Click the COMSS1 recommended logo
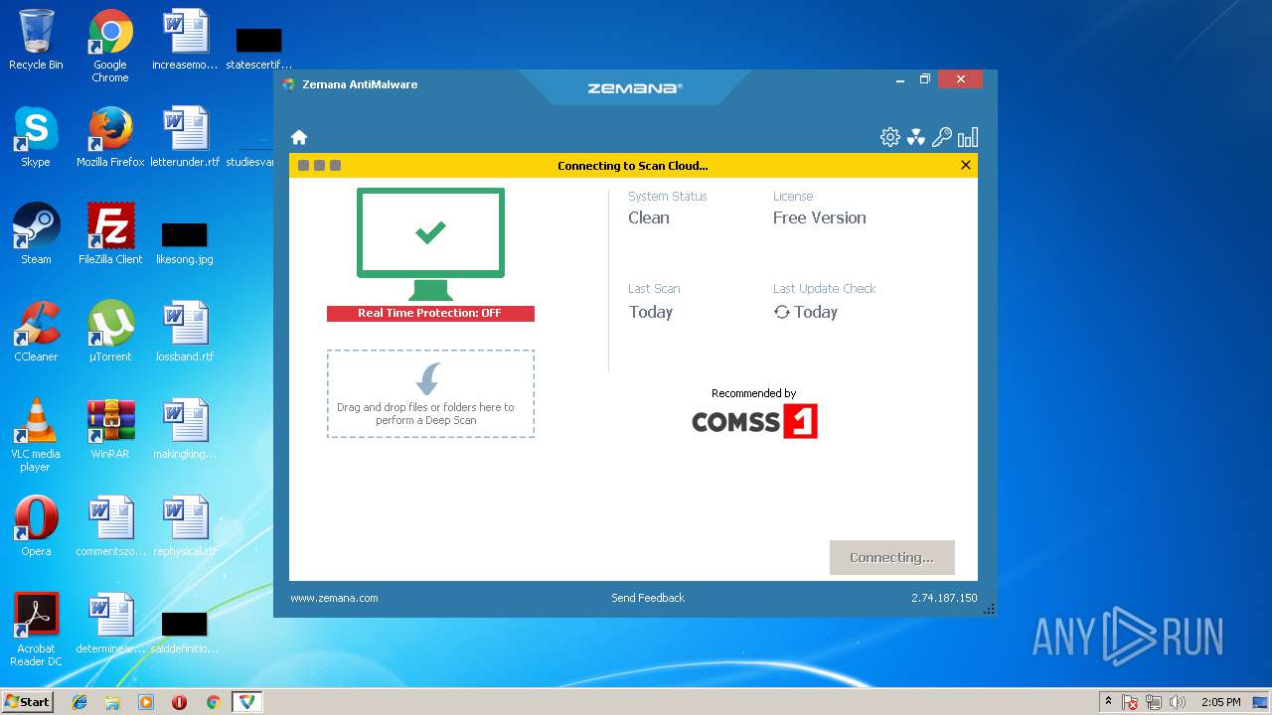Image resolution: width=1272 pixels, height=715 pixels. click(x=754, y=421)
